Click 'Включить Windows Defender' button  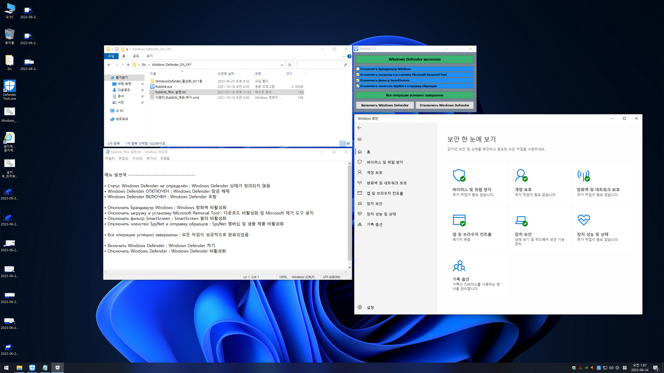(x=385, y=105)
